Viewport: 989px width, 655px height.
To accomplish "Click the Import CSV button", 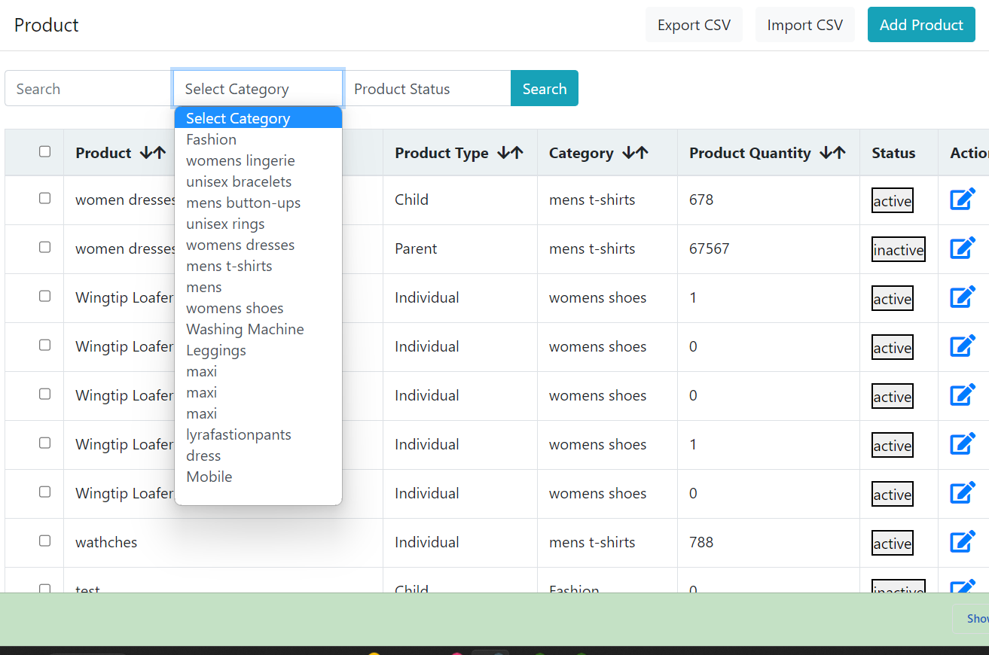I will (x=804, y=25).
